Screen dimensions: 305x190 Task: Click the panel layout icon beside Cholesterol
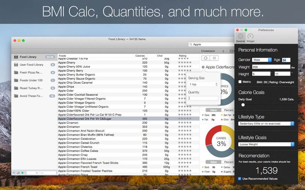231,51
